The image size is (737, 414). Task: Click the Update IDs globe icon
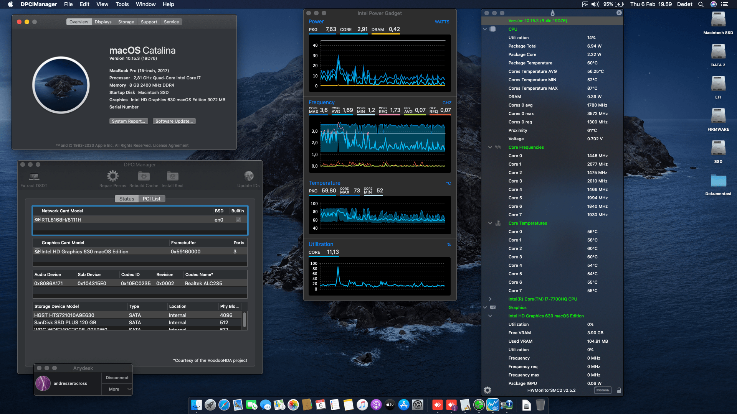click(x=249, y=176)
